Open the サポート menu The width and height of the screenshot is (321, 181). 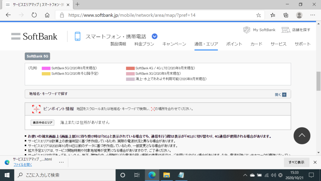(303, 44)
